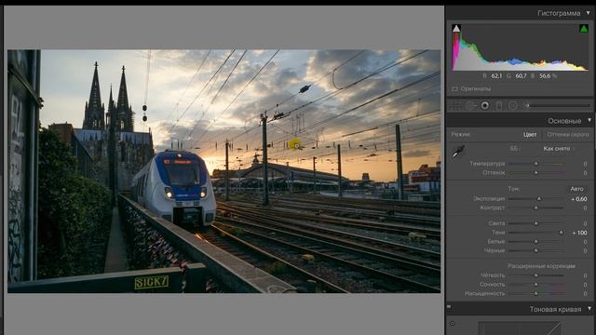Select the Spot Removal tool
Image resolution: width=596 pixels, height=335 pixels.
pos(471,105)
